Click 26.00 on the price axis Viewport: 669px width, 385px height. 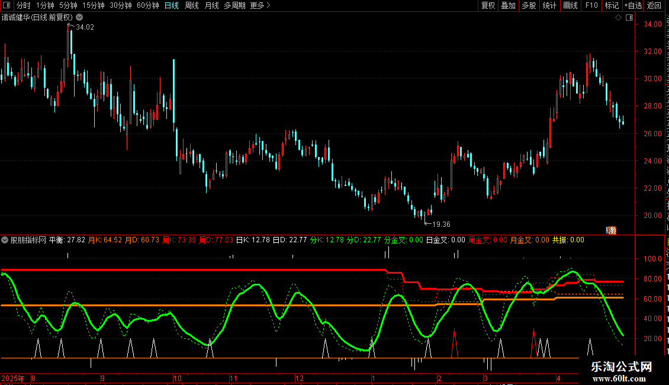pos(652,134)
